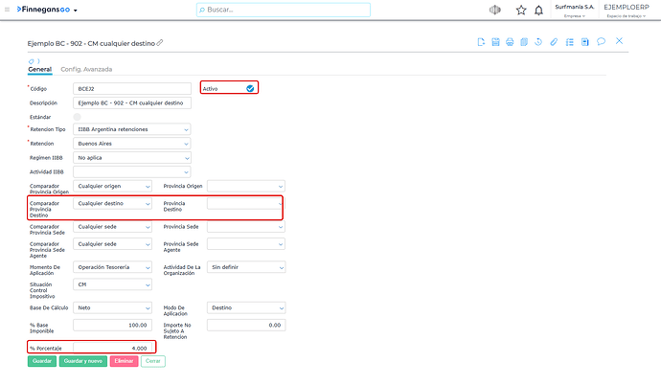This screenshot has height=385, width=661.
Task: Click the history clock toolbar icon
Action: 538,42
